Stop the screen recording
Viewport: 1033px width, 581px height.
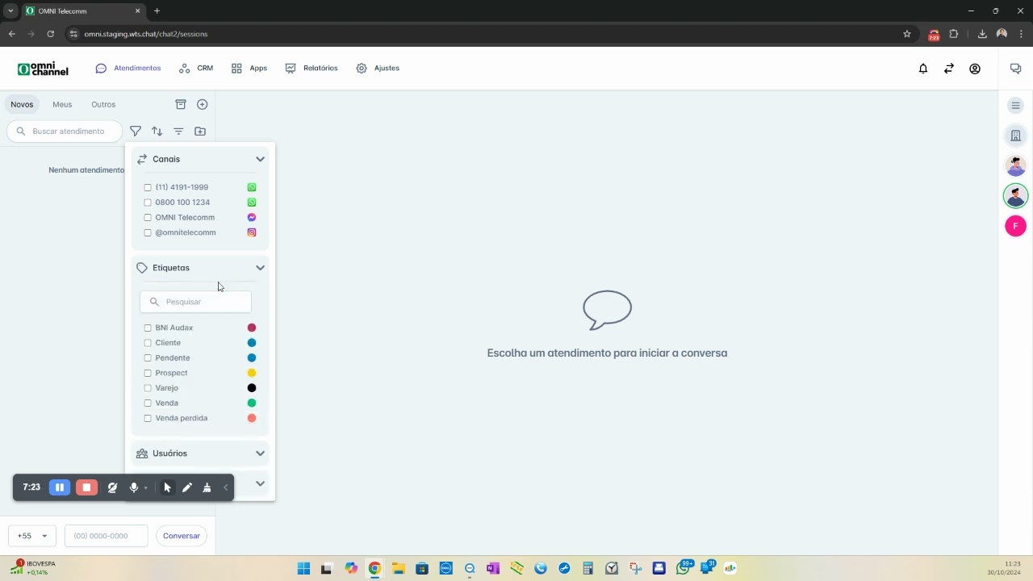click(x=86, y=487)
